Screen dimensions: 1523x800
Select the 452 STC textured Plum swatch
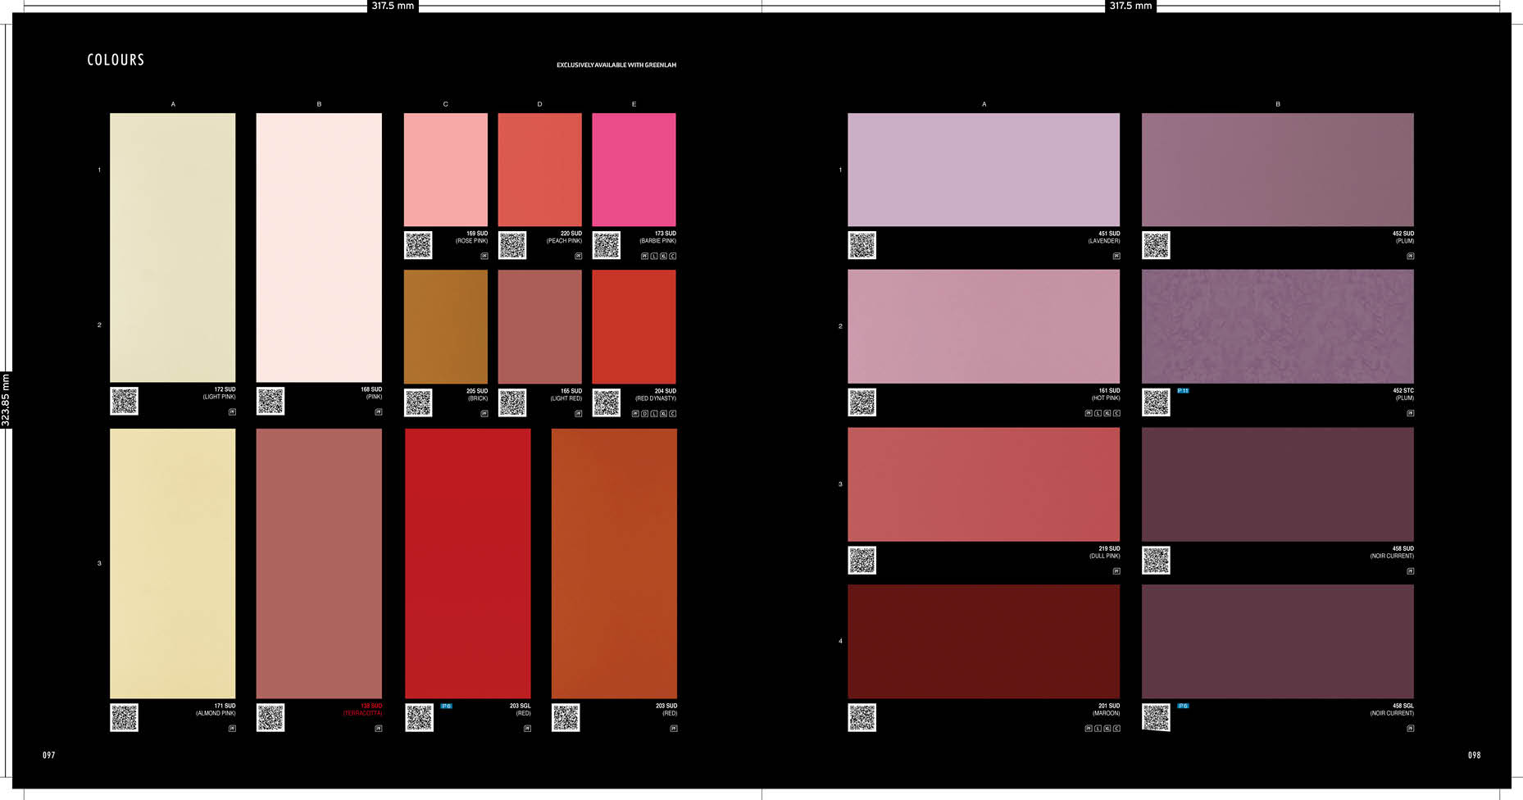[1277, 326]
